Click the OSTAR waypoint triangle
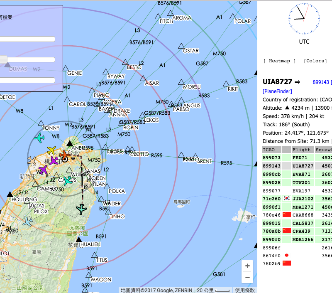332x293 pixels. 181,46
